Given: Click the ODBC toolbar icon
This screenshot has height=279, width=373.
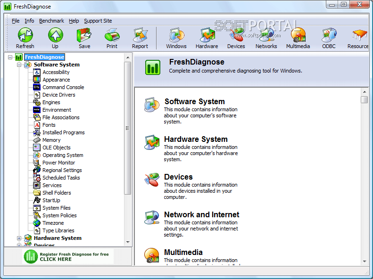Looking at the screenshot, I should 329,35.
